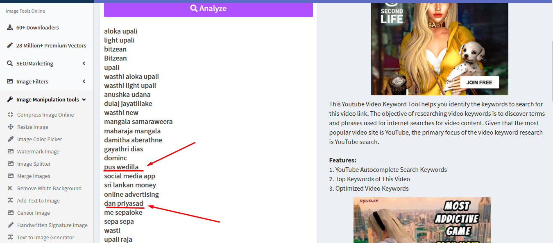This screenshot has width=553, height=243.
Task: Click the Resize Image arrows icon
Action: pyautogui.click(x=11, y=127)
